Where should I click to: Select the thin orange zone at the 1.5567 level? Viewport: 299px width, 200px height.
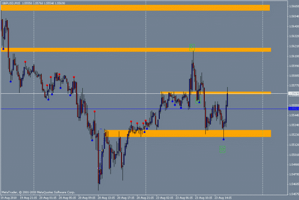[x=216, y=93]
